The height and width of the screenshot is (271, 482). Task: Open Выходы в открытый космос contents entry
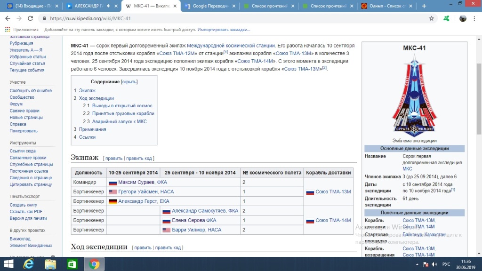point(122,106)
